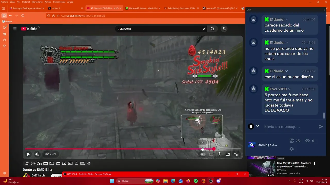Expand the E1daniel dropdown on the 20:41:01 message

click(286, 20)
